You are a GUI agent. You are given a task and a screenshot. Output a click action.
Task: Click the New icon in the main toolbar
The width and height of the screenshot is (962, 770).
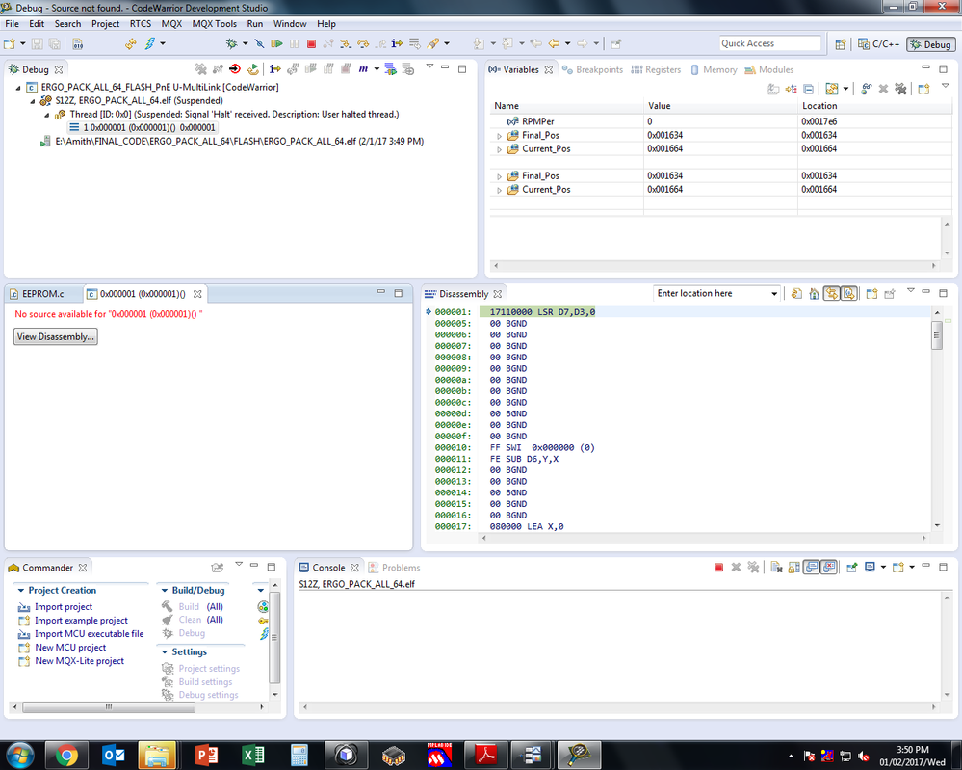click(10, 43)
